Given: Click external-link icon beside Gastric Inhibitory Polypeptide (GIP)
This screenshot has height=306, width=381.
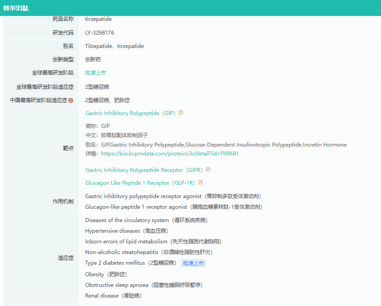Looking at the screenshot, I should tap(181, 113).
